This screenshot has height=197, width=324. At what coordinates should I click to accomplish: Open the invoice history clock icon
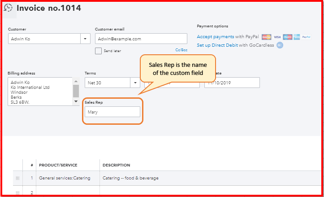tap(8, 8)
